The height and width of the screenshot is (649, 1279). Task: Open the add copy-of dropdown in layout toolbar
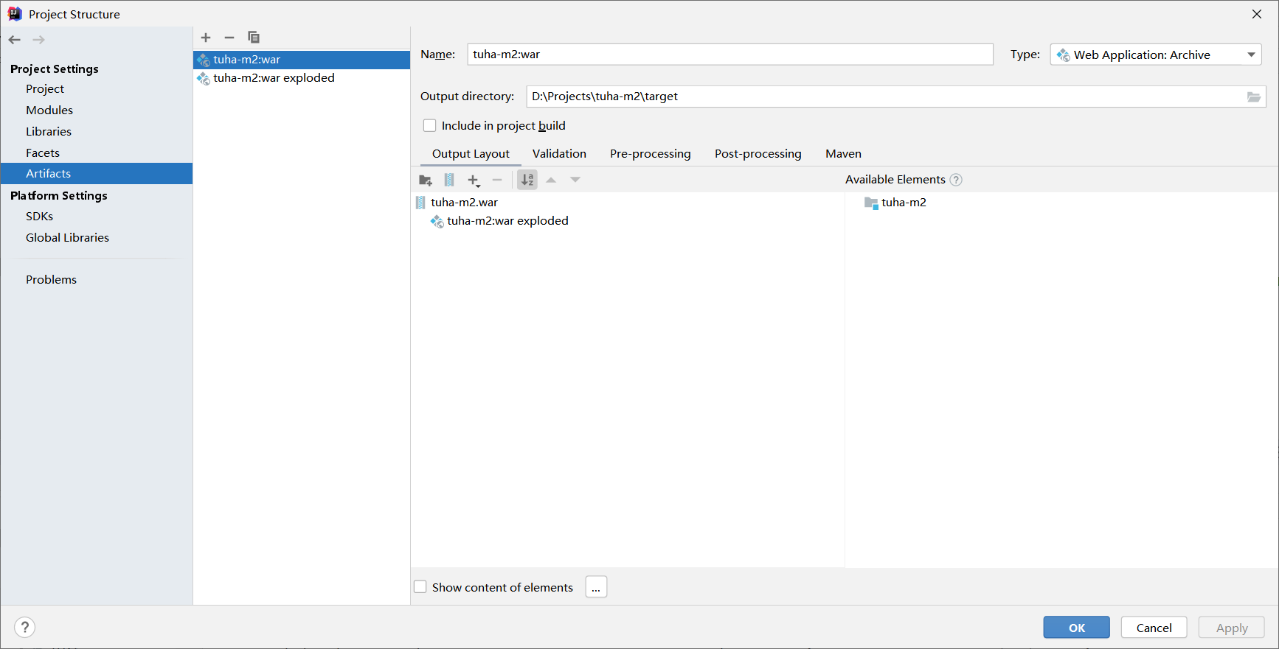(474, 180)
